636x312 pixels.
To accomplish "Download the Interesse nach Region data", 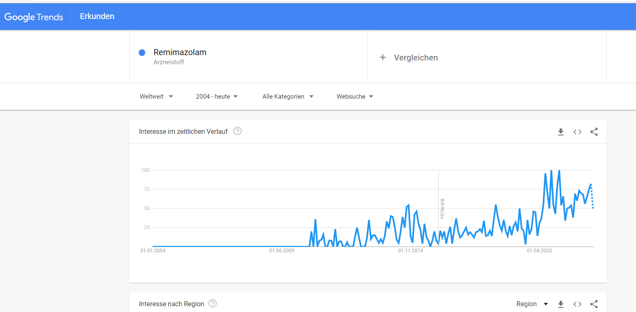I will click(561, 304).
